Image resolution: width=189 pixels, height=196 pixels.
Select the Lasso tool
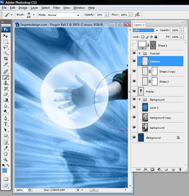pyautogui.click(x=6, y=47)
